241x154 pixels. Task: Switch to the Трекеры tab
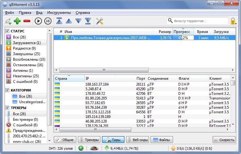coord(89,140)
